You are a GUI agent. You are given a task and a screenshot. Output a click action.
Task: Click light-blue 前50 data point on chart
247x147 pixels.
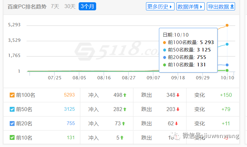point(227,44)
